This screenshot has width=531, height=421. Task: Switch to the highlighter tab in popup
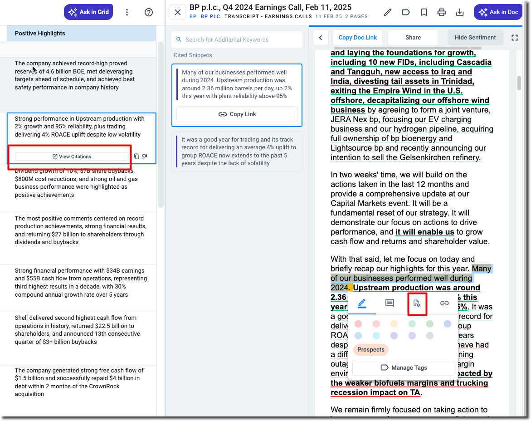[x=362, y=303]
